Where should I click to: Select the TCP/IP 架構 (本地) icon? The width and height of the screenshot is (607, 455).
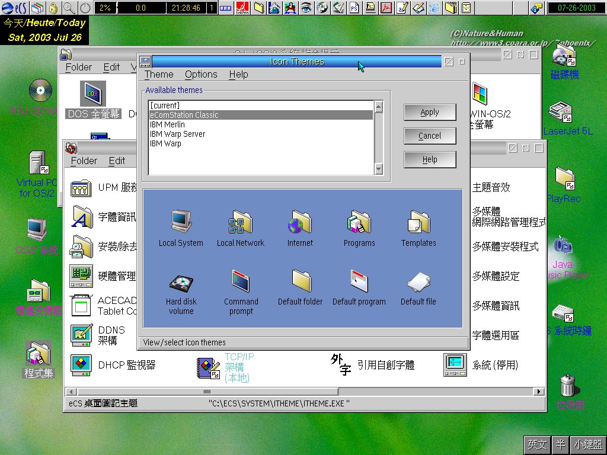coord(208,367)
